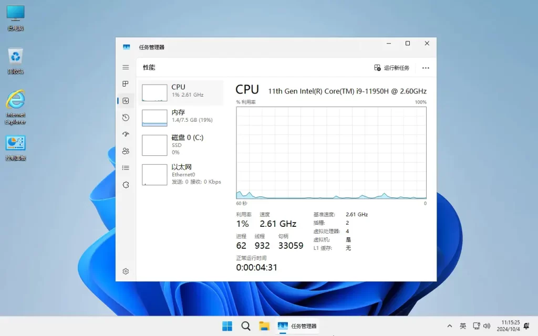538x336 pixels.
Task: Open the Services panel in sidebar
Action: click(125, 185)
